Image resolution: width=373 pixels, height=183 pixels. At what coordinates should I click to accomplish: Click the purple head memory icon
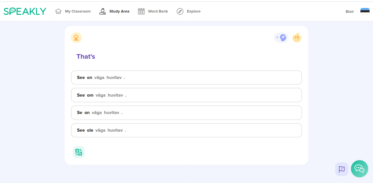tap(281, 38)
